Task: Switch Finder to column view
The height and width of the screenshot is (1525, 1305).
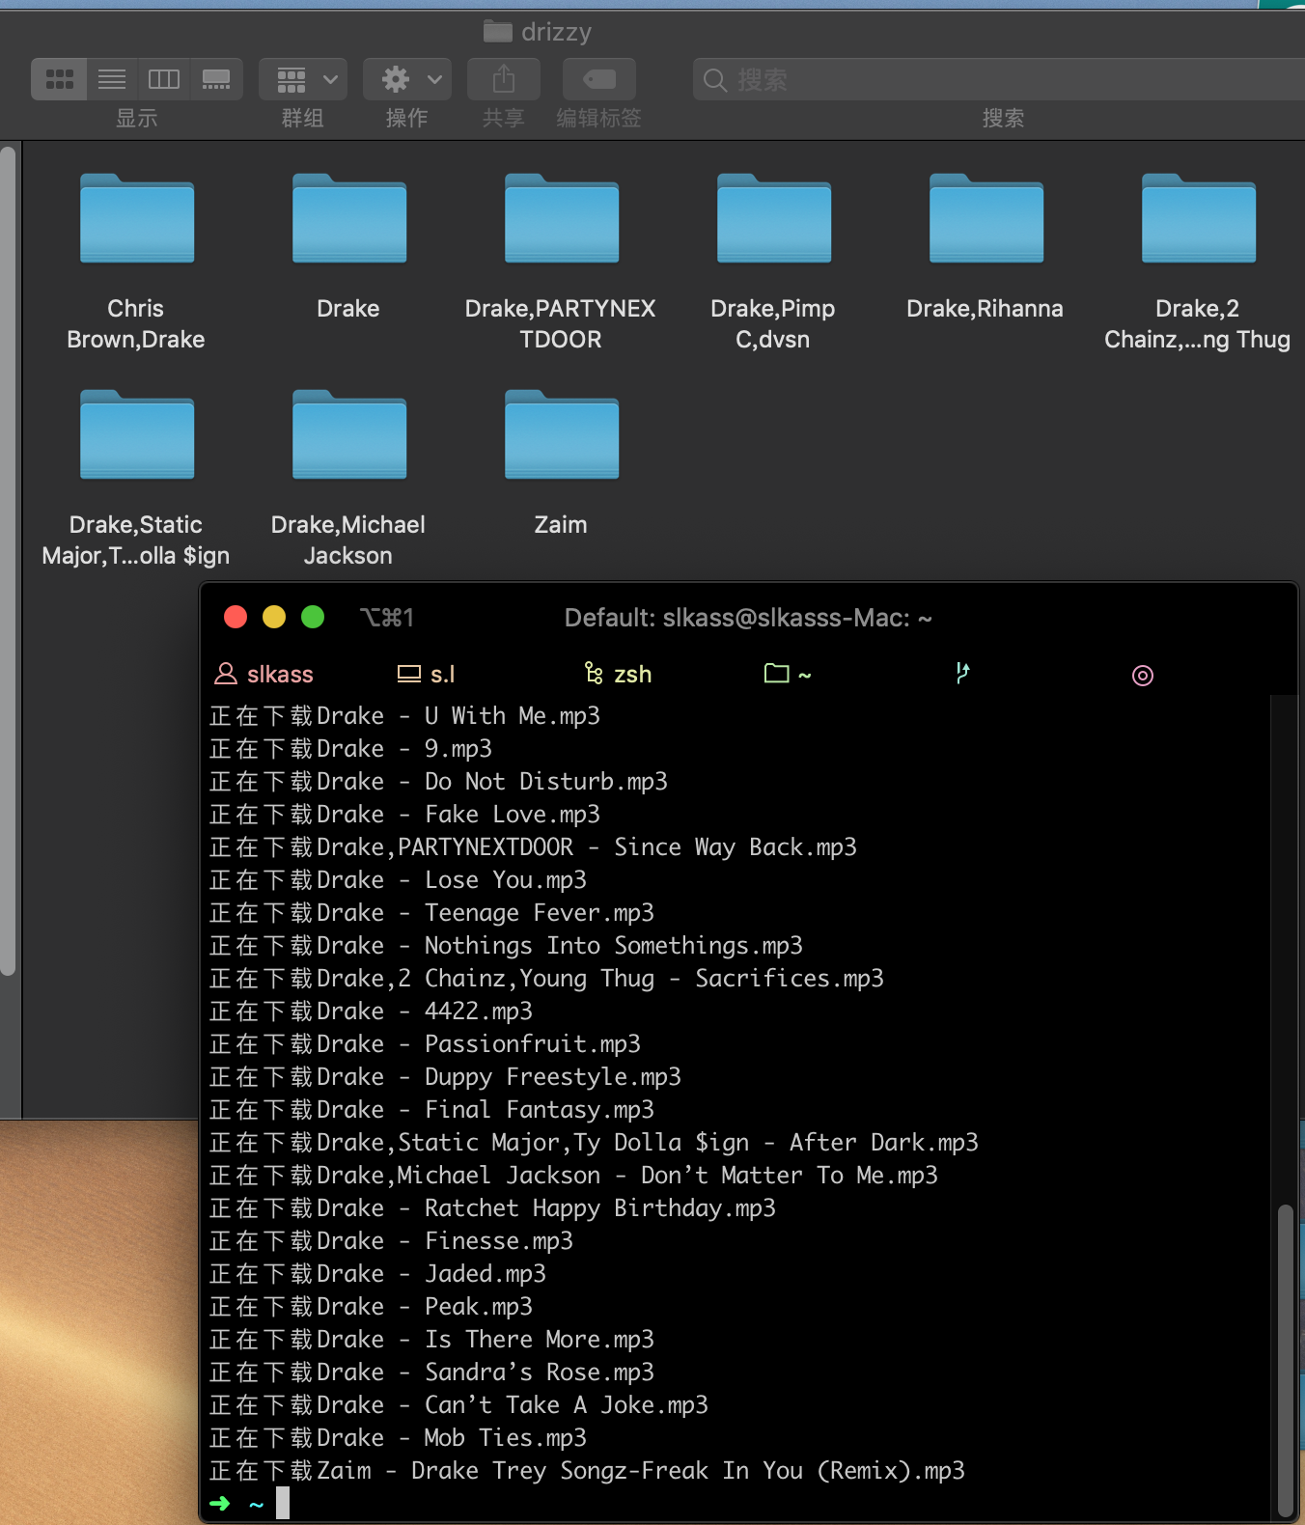Action: coord(164,79)
